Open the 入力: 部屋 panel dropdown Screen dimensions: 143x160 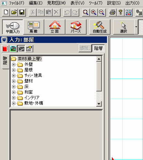[4, 40]
